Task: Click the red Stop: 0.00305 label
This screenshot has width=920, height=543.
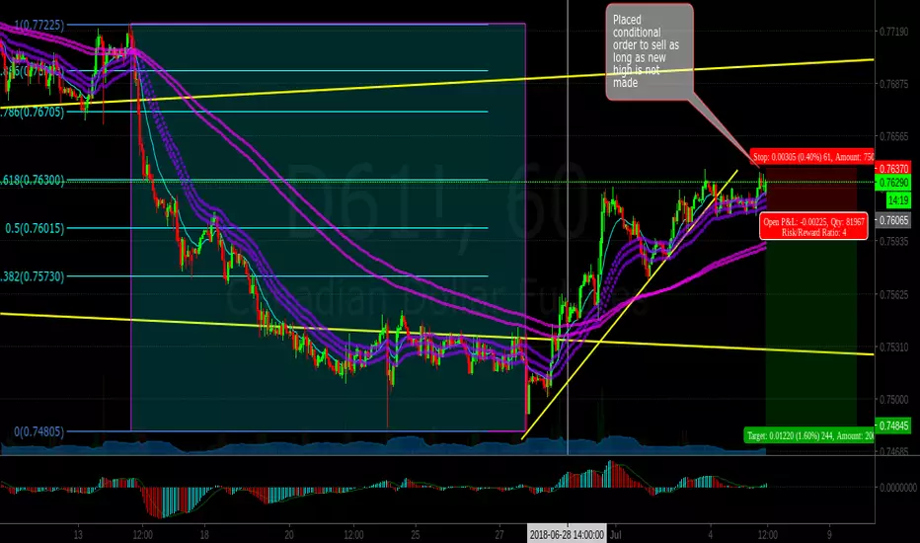Action: [x=812, y=157]
